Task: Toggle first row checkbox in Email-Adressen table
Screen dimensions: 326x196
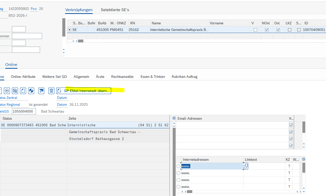Action: (x=291, y=125)
